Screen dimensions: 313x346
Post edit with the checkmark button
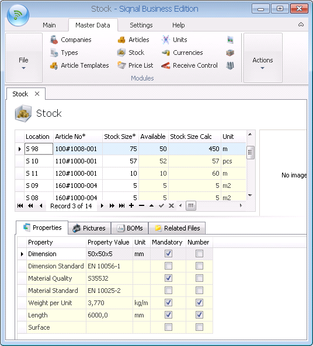pyautogui.click(x=161, y=205)
